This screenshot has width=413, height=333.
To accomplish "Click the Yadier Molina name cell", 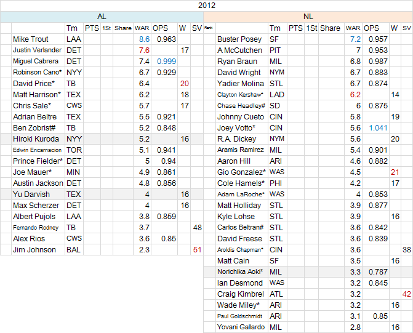I will pyautogui.click(x=242, y=84).
